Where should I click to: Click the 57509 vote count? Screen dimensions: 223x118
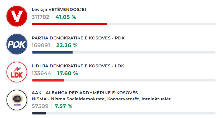point(40,106)
